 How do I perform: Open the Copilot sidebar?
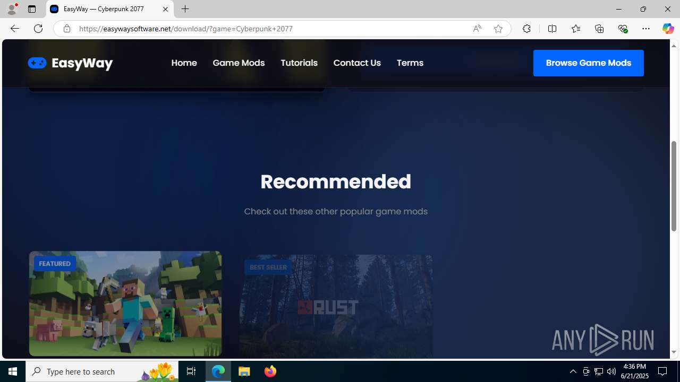[x=668, y=29]
